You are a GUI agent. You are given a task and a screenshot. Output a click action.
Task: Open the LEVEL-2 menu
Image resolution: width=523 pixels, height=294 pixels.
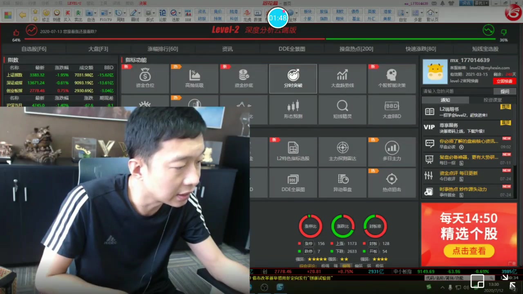coord(74,3)
